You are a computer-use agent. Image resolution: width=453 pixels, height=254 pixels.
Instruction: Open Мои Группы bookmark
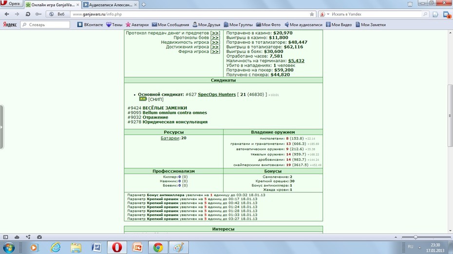pyautogui.click(x=238, y=25)
